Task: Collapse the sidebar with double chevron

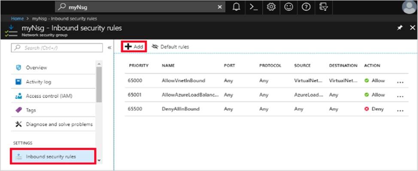Action: coord(109,48)
